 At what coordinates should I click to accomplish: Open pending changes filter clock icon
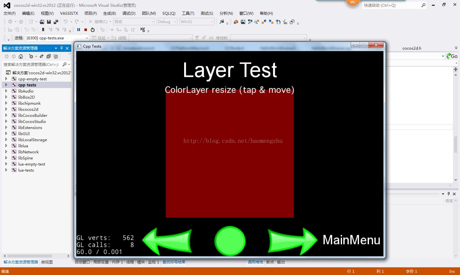[x=31, y=56]
